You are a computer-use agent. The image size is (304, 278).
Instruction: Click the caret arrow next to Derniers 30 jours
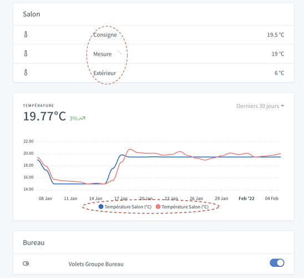282,106
